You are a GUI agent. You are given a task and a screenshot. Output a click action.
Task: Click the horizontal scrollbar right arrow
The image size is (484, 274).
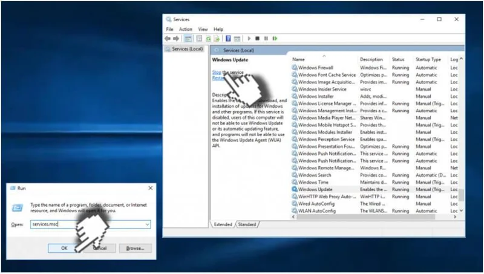[455, 217]
